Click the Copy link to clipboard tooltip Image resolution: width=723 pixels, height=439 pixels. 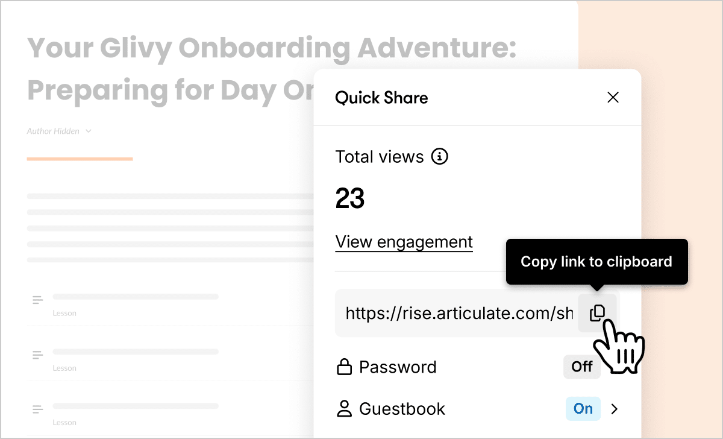click(x=596, y=261)
